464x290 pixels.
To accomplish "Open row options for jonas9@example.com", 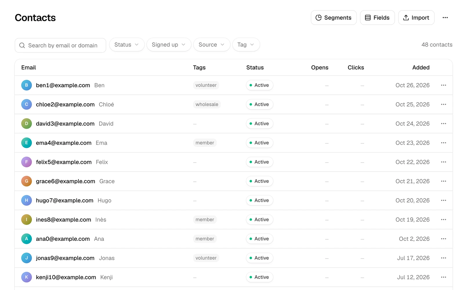I will point(443,258).
